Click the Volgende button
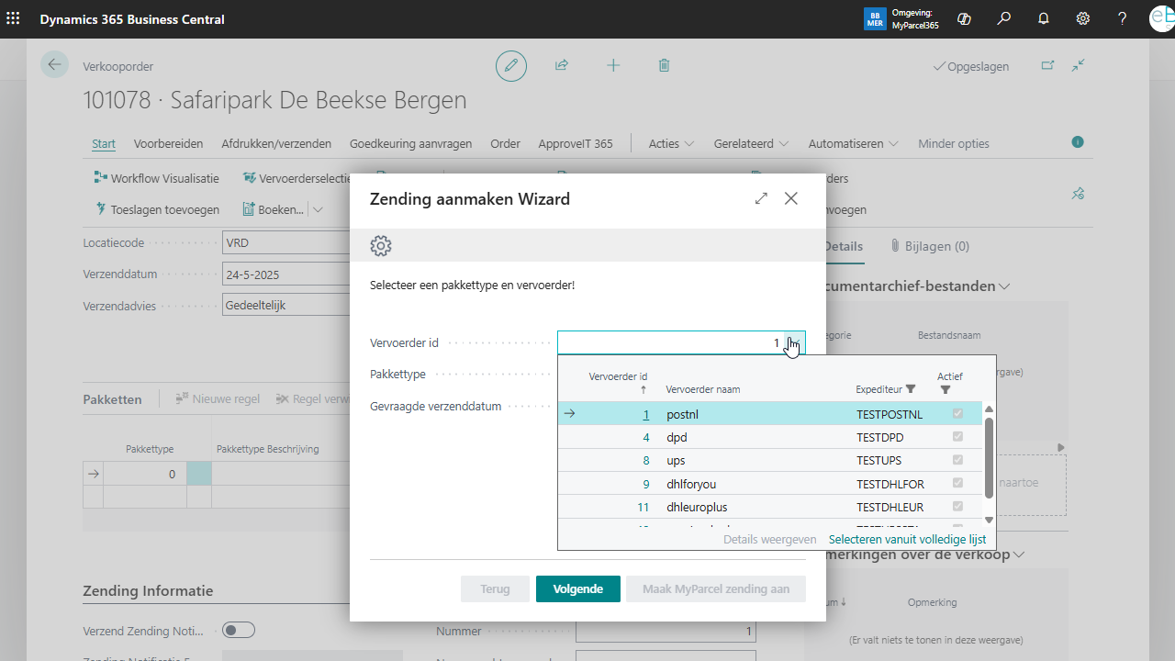The width and height of the screenshot is (1175, 661). point(578,588)
